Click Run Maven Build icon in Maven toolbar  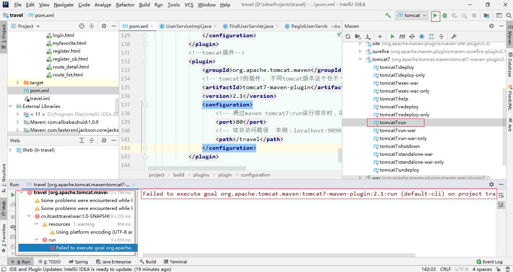392,36
